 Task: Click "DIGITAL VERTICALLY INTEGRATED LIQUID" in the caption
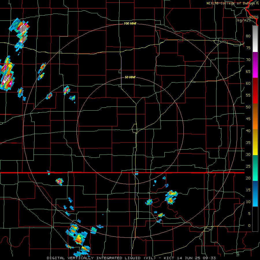tap(94, 258)
